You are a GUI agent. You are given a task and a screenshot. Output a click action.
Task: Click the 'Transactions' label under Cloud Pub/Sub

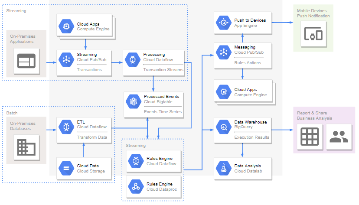[x=89, y=69]
